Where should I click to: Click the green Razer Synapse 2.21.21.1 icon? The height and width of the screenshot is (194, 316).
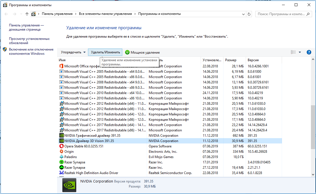tap(62, 167)
